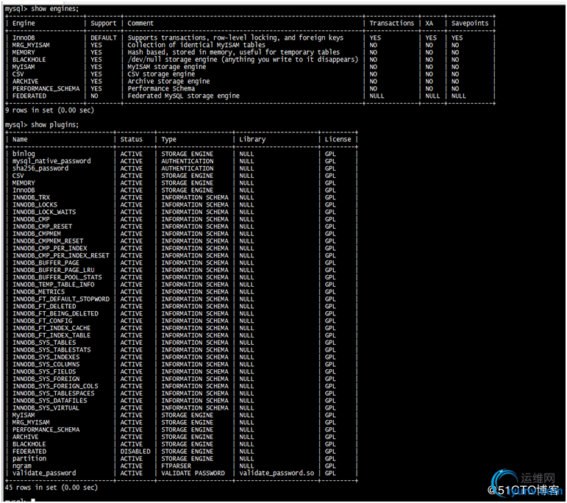Click the INNODB_SYS_TABLESTATS plugin name

[51, 350]
